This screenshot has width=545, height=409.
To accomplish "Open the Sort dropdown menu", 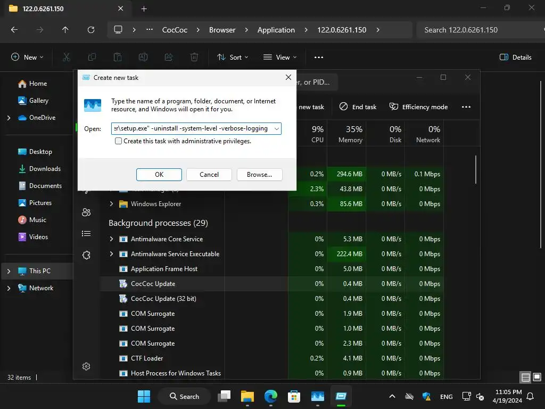I will [x=233, y=57].
